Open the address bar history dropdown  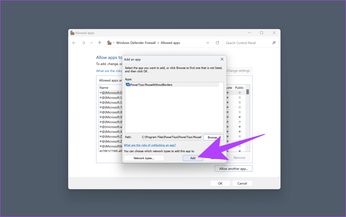click(208, 43)
